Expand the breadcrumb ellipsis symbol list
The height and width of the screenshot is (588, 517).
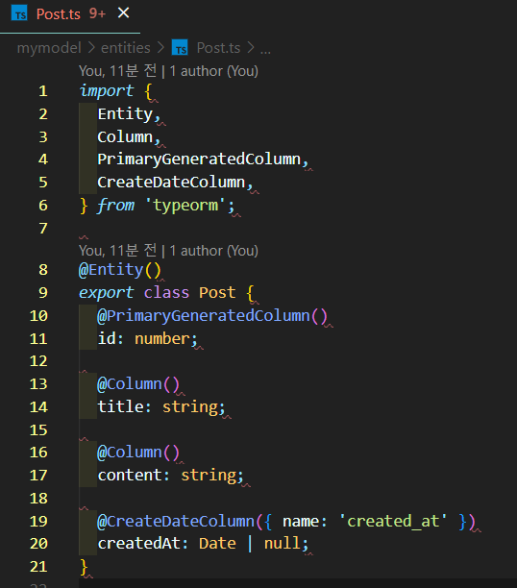(x=265, y=50)
